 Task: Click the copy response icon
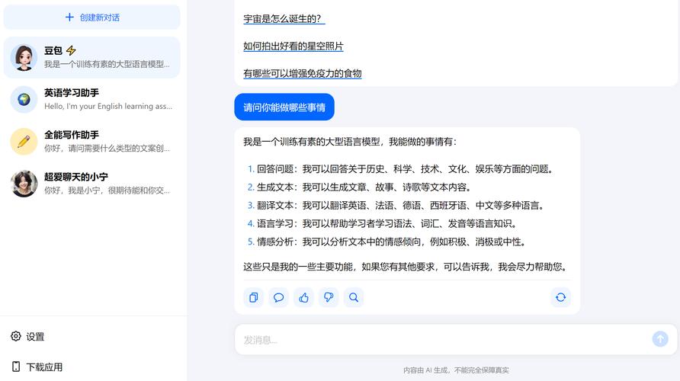[x=253, y=297]
